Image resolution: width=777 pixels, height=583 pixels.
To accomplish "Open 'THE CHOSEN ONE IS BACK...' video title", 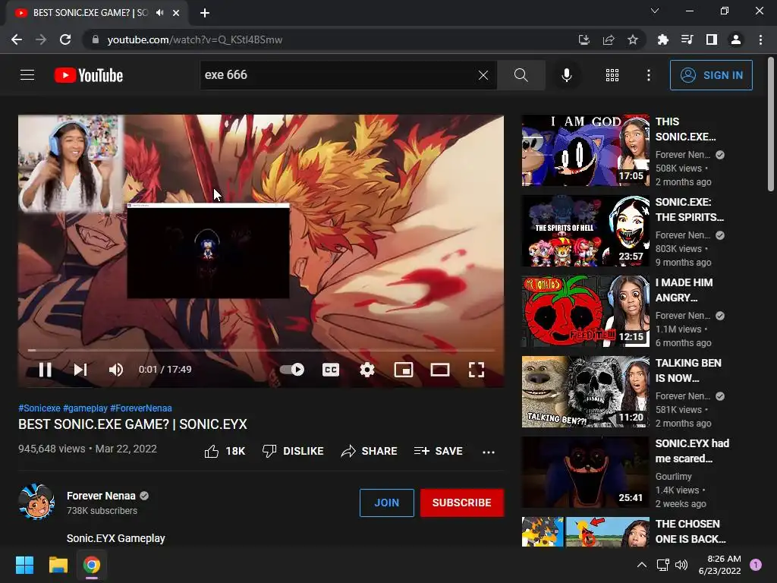I will pyautogui.click(x=690, y=531).
